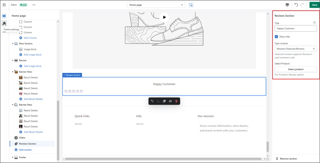Click Happy Customer heading in preview
320x163 pixels.
coord(164,84)
